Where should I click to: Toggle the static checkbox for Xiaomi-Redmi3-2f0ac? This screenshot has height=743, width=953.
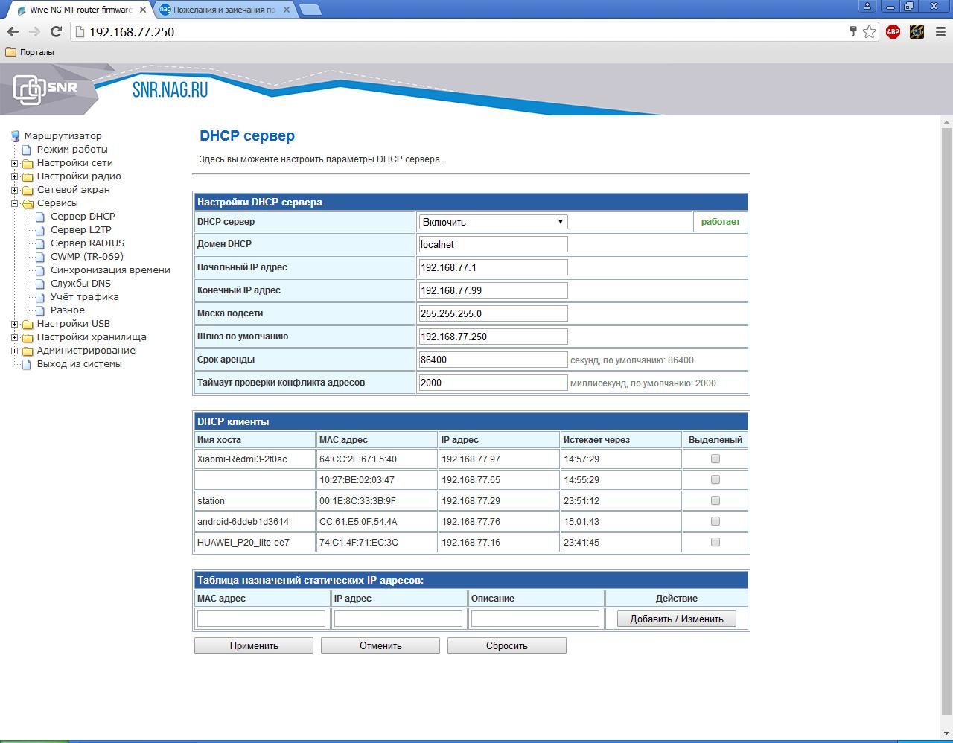[715, 459]
